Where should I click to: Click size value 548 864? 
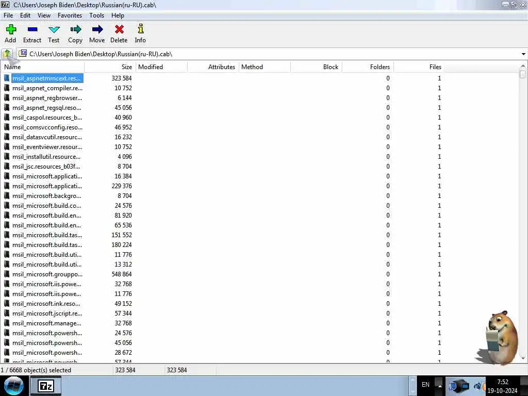122,274
